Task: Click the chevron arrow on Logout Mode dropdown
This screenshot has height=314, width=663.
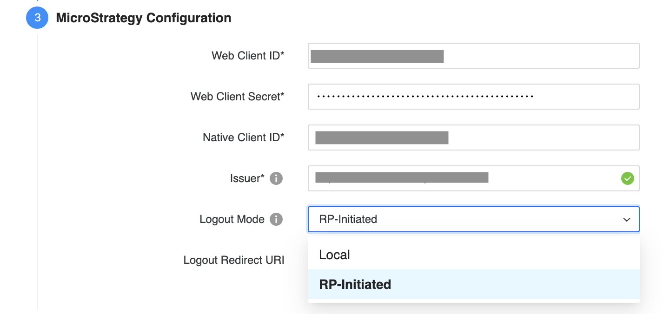Action: point(627,219)
